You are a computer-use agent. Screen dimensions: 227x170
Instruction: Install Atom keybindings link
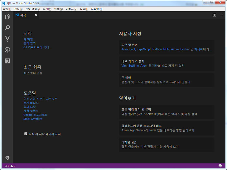pos(144,66)
